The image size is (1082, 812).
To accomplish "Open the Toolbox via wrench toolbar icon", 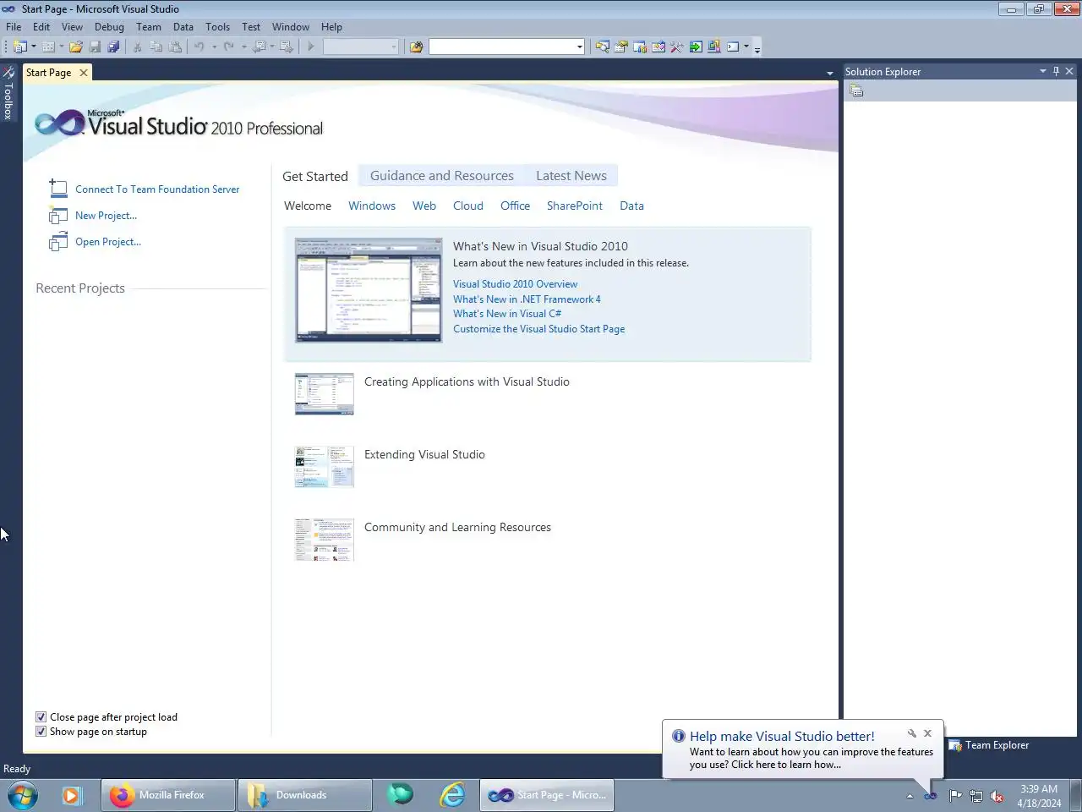I will (677, 47).
